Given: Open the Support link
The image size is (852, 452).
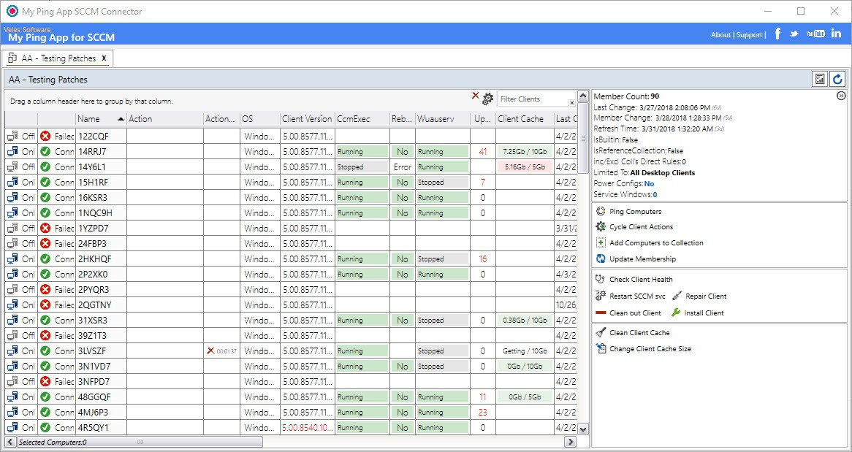Looking at the screenshot, I should (749, 35).
